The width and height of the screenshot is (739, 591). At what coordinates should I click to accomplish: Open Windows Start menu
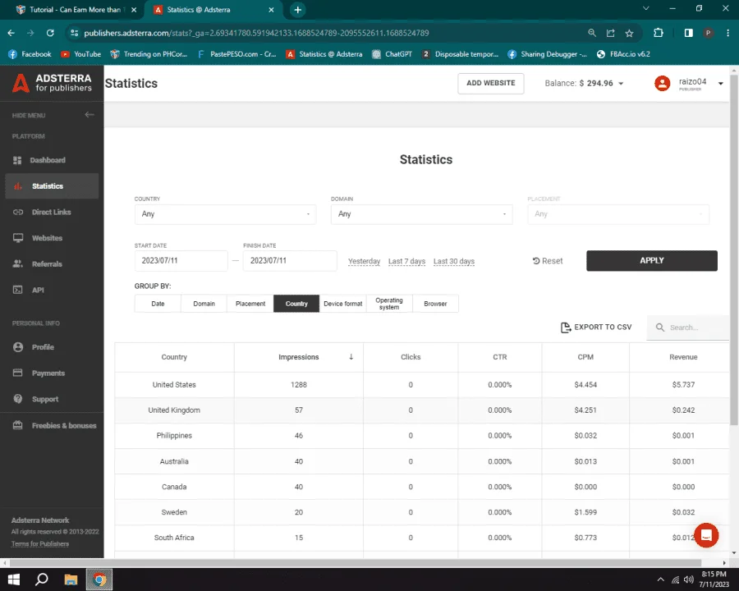(14, 580)
